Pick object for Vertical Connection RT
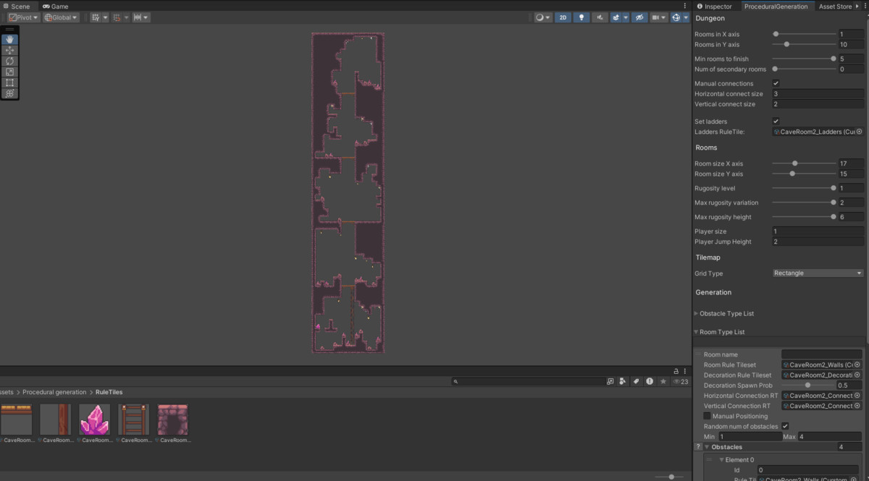The image size is (869, 481). pyautogui.click(x=857, y=406)
